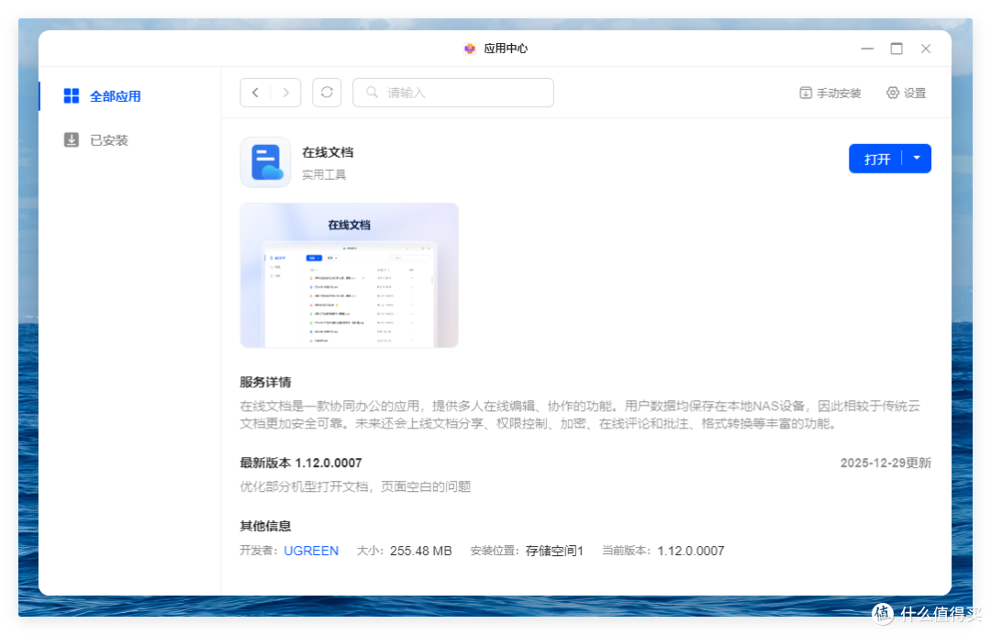Close the 应用中心 window
Viewport: 991px width, 635px height.
[x=926, y=49]
